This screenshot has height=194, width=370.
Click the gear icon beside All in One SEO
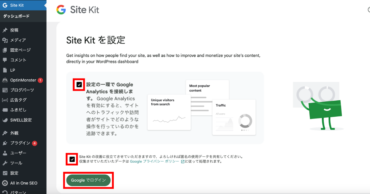5,183
